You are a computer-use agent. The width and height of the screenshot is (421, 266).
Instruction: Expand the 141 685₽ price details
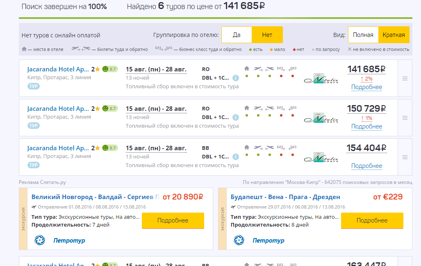tap(366, 69)
